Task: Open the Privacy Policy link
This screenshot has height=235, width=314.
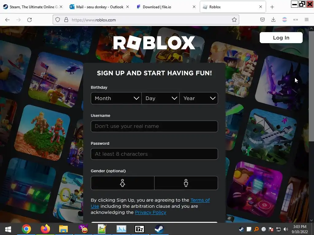Action: (151, 212)
